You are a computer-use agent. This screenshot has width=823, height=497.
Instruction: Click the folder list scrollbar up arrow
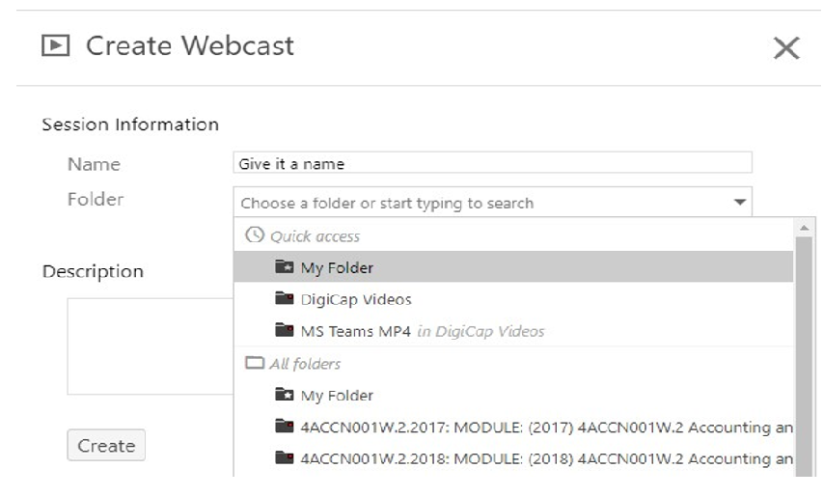[x=804, y=228]
